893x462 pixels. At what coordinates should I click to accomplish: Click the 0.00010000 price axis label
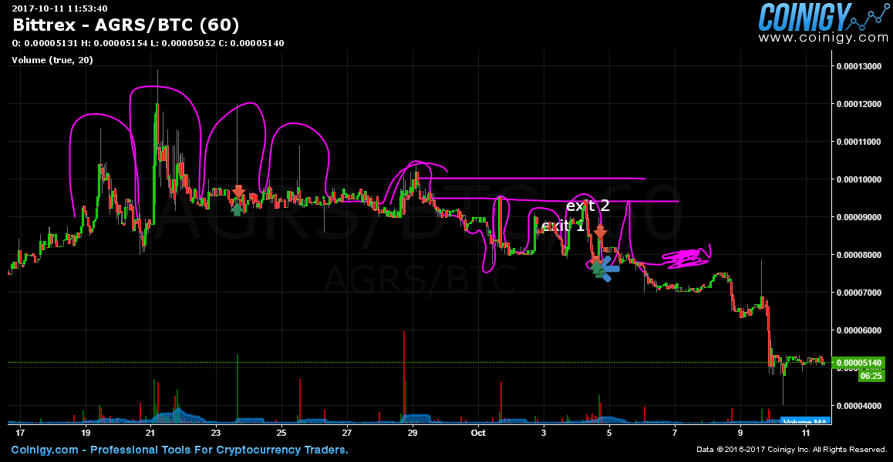point(859,179)
